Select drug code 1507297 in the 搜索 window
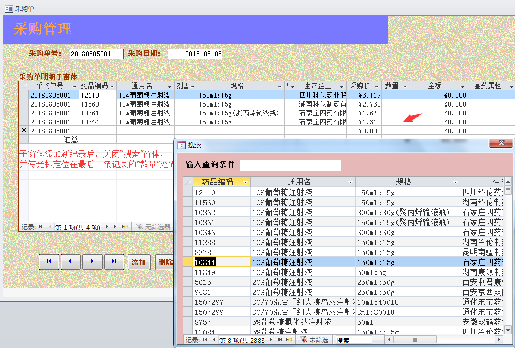This screenshot has width=515, height=348. 222,302
